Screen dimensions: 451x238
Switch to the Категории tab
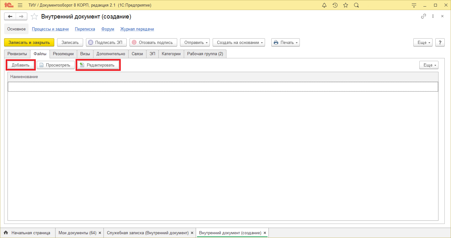(171, 54)
